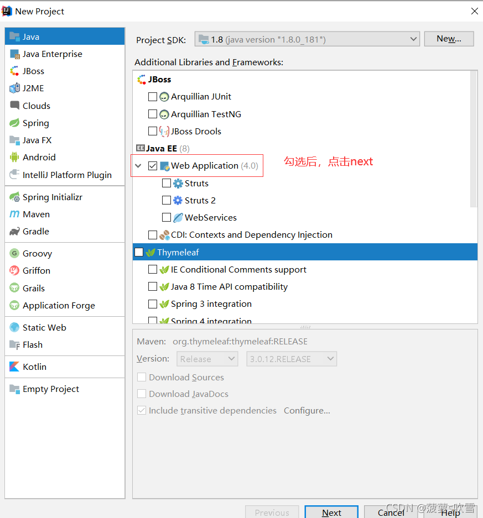Click the Spring Initializr icon
The height and width of the screenshot is (518, 483).
14,197
